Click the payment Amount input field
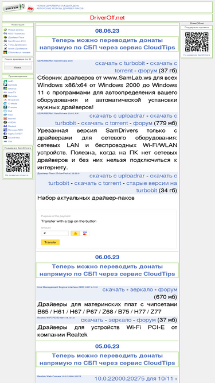This screenshot has width=215, height=383. coord(55,233)
